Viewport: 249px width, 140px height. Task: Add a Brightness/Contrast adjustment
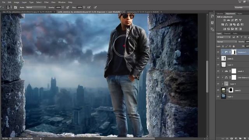coord(224,20)
